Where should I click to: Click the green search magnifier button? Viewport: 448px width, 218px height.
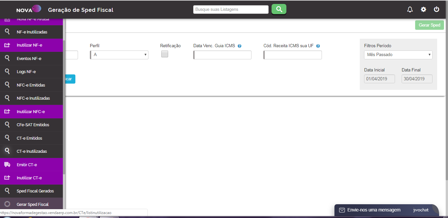[x=279, y=9]
